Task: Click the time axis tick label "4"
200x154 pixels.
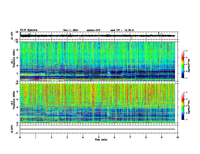Action: 83,137
